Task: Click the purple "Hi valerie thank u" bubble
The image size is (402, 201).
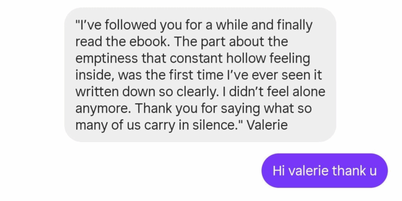Action: [x=324, y=171]
